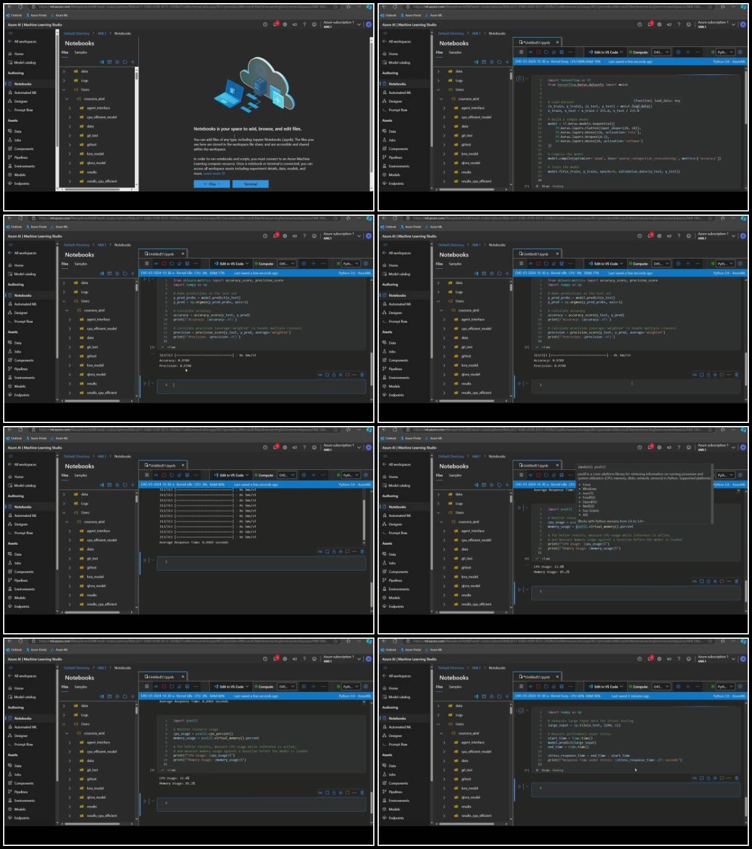Click the Environments icon in the welcome-page frame sidebar
Image resolution: width=752 pixels, height=849 pixels.
point(10,166)
